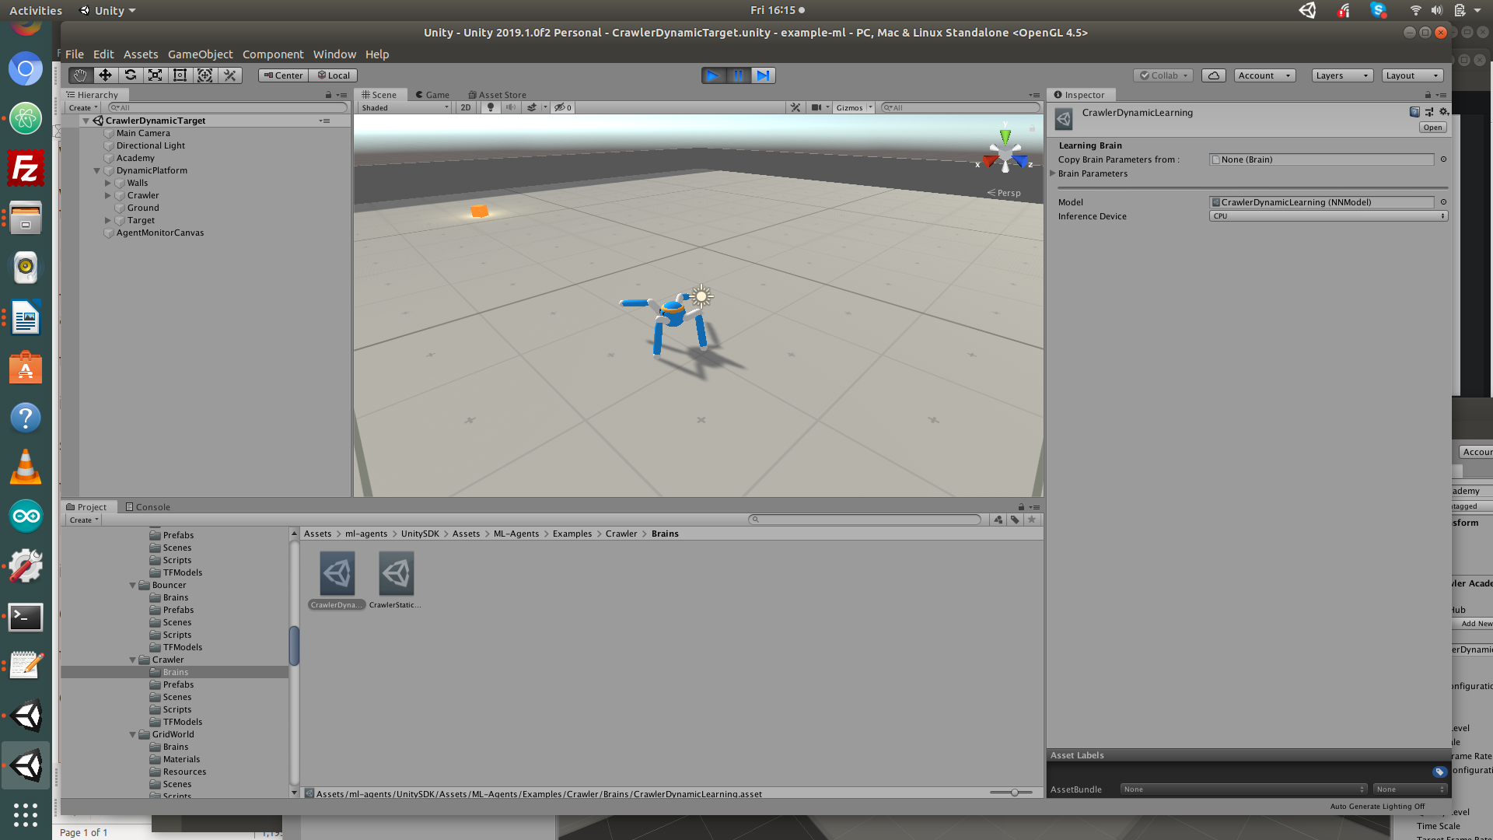Open Inference Device CPU dropdown
This screenshot has width=1493, height=840.
click(x=1328, y=216)
